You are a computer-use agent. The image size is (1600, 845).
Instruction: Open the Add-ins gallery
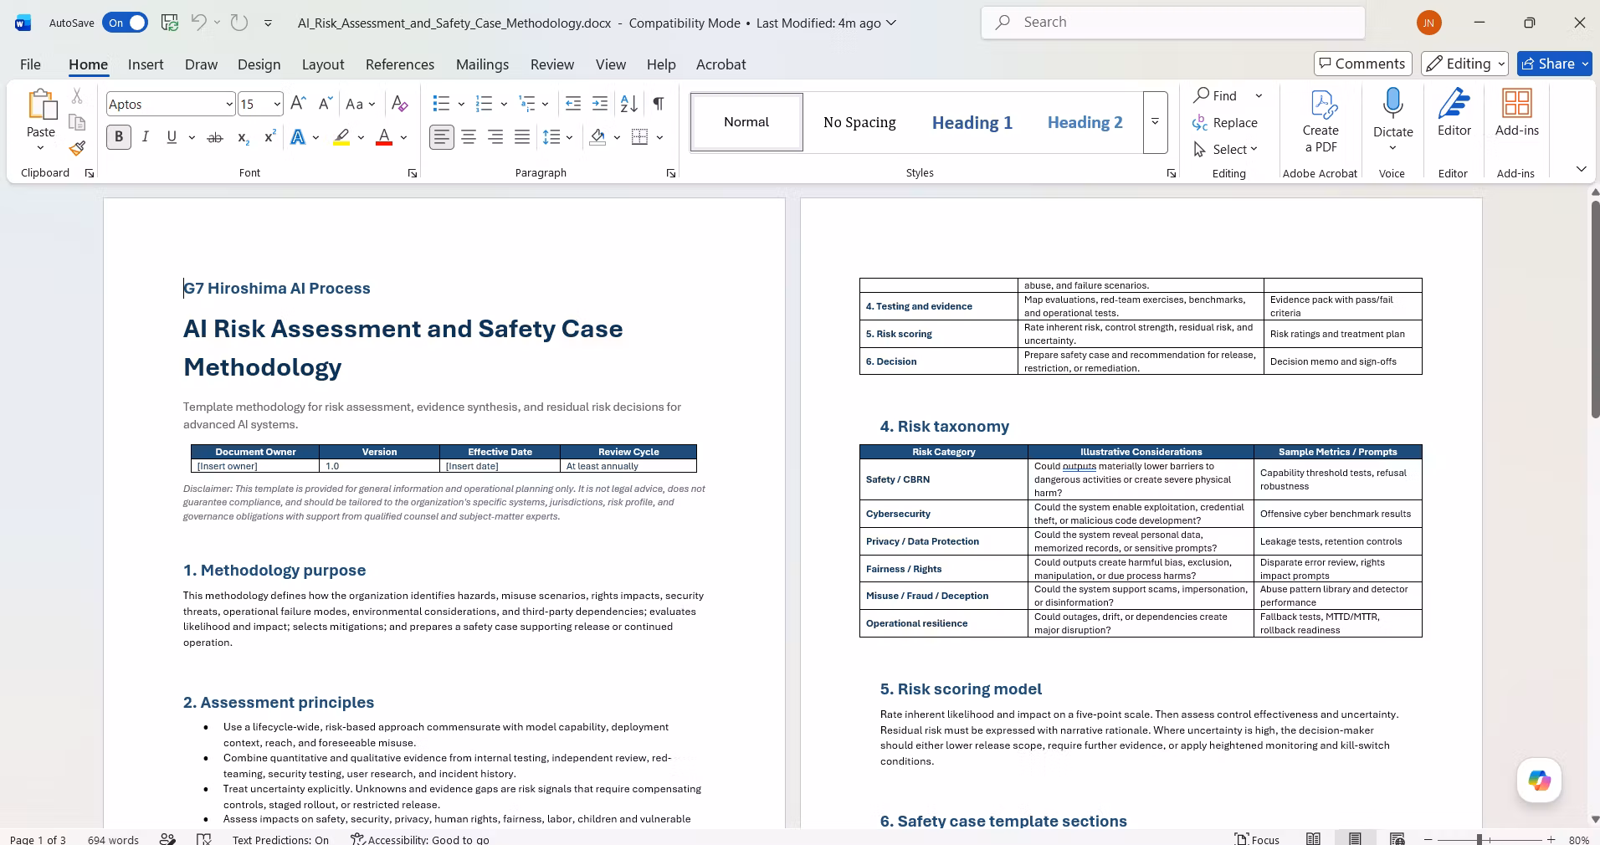[1515, 113]
